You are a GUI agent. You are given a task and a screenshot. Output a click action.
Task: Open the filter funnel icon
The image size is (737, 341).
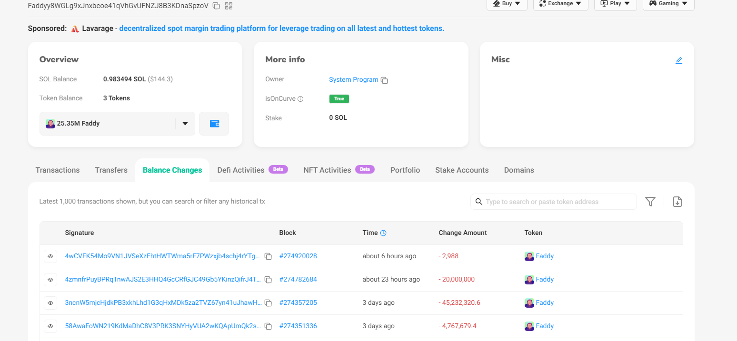650,202
